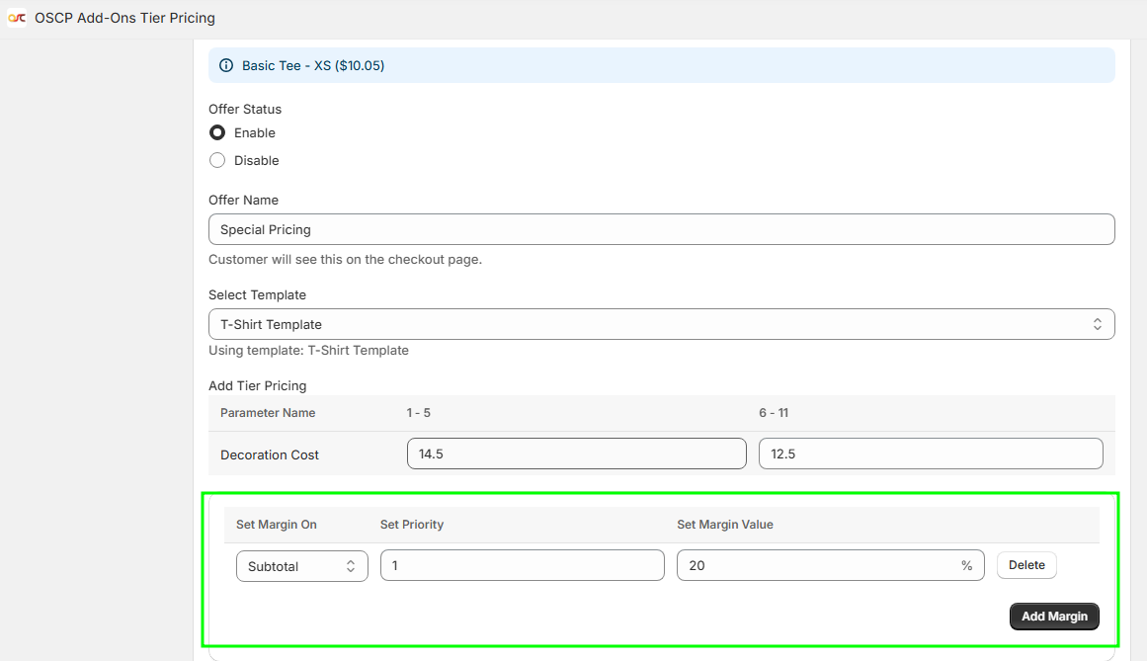Select the Enable offer status option
Screen dimensions: 1147x661
(217, 132)
